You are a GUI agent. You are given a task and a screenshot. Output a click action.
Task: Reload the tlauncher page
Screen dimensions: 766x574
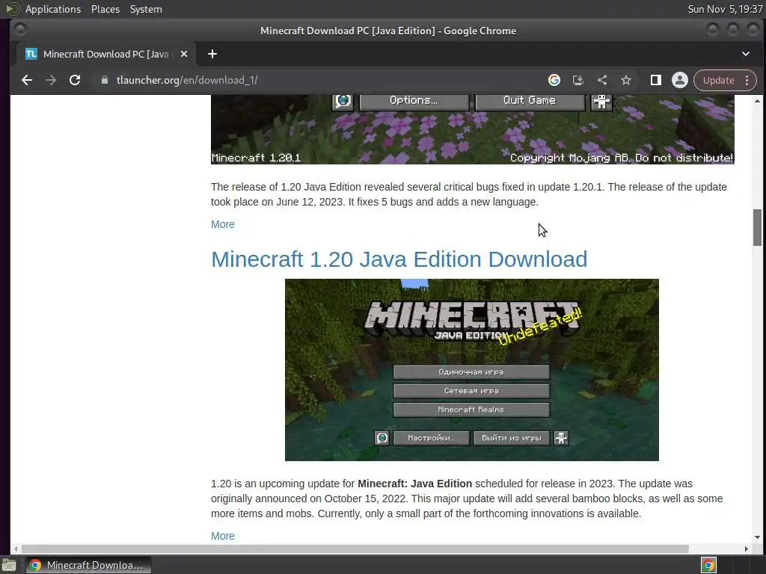pyautogui.click(x=75, y=80)
